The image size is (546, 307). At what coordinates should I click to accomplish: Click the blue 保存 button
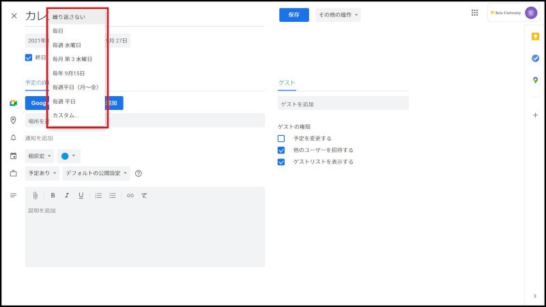tap(293, 15)
